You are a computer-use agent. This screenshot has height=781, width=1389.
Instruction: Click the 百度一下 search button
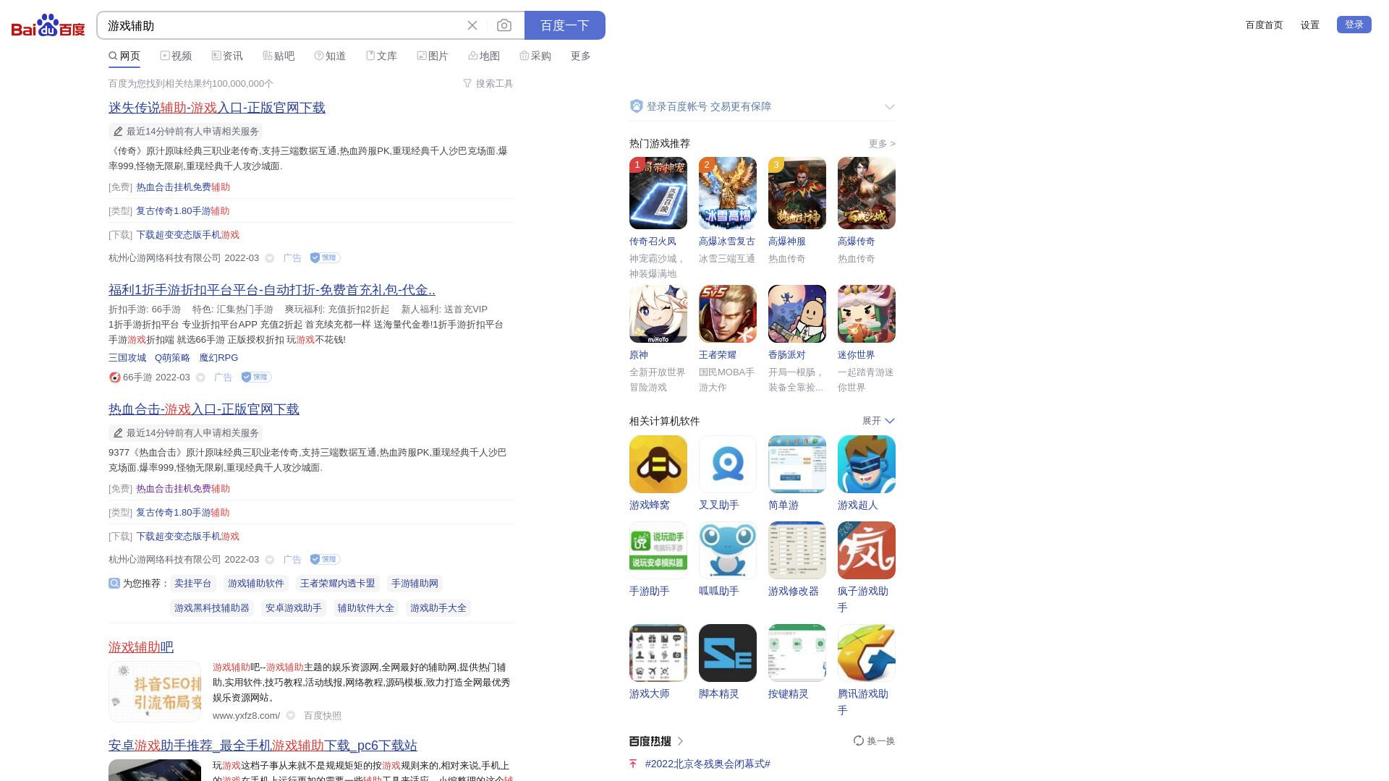coord(564,25)
